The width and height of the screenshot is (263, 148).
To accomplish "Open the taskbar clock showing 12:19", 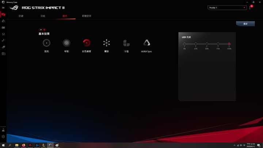I will pos(251,145).
